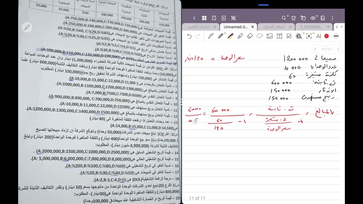The width and height of the screenshot is (363, 204).
Task: Open the shapes tool
Action: pyautogui.click(x=289, y=36)
